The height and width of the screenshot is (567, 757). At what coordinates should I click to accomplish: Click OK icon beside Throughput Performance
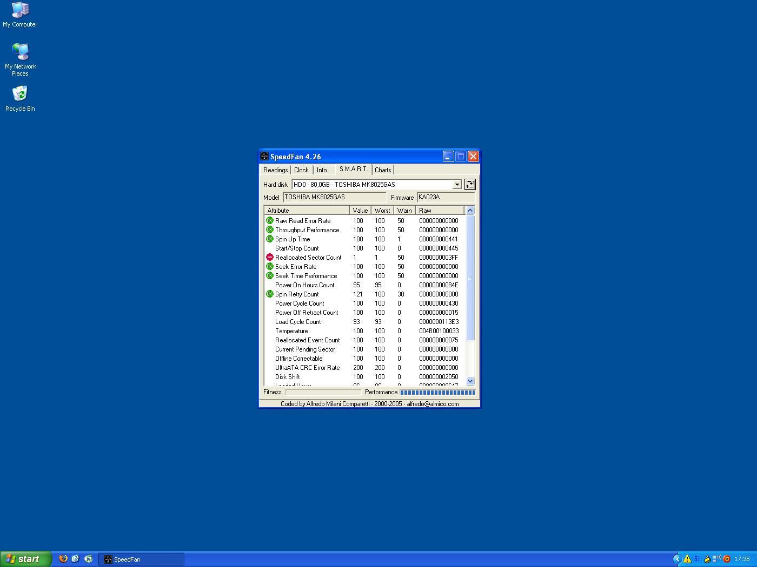click(x=270, y=230)
